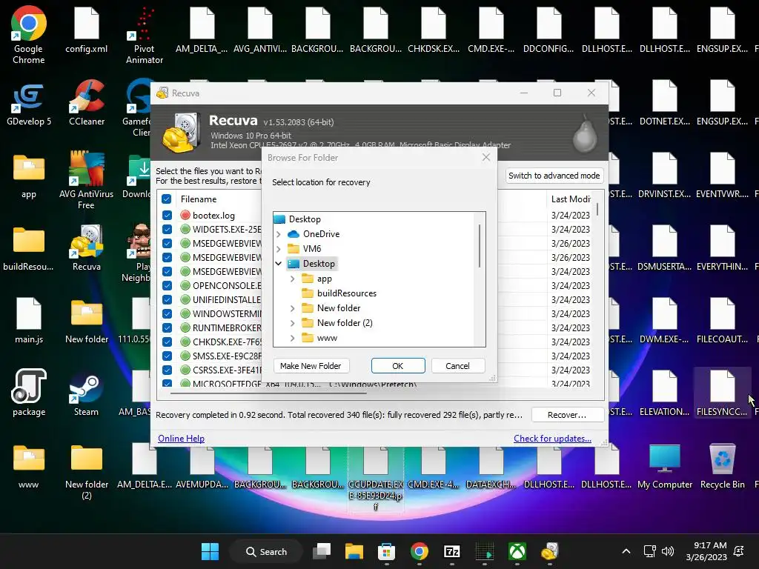Select the main.js desktop file
Screen dimensions: 759x569
coord(29,320)
